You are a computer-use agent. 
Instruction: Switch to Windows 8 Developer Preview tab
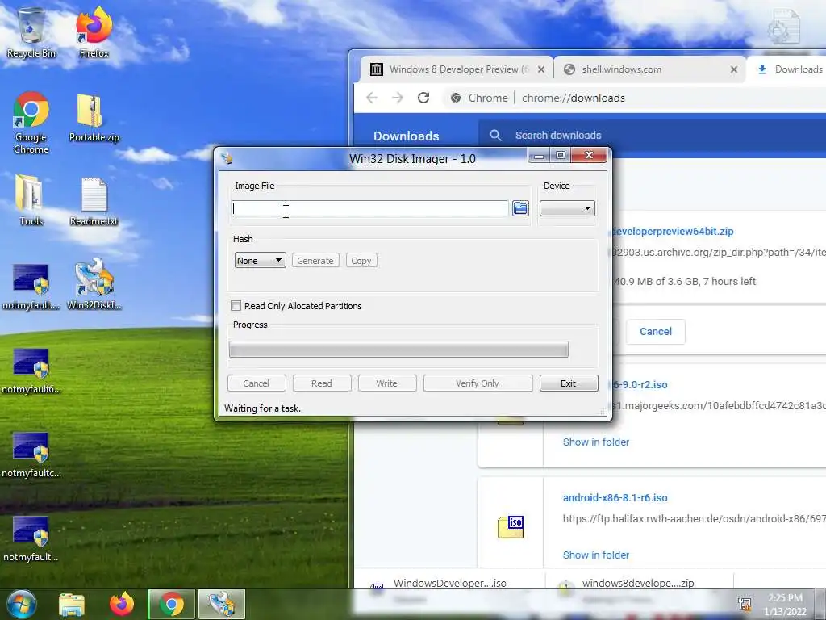coord(457,69)
